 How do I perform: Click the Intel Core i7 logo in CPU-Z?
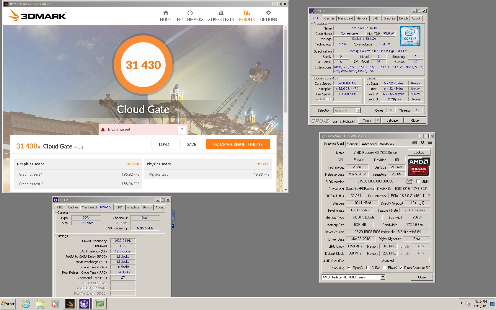click(410, 36)
